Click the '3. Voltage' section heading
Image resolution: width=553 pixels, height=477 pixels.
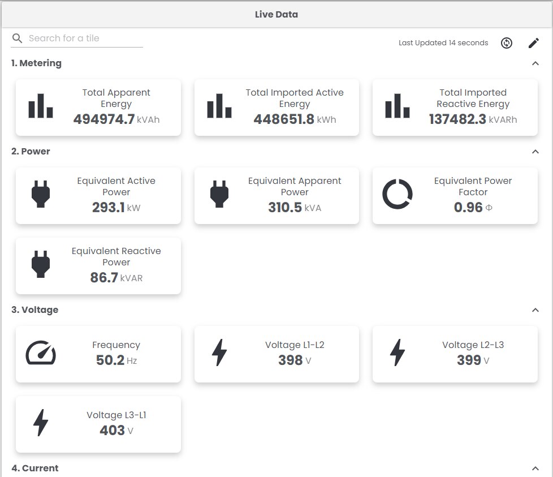[x=35, y=310]
